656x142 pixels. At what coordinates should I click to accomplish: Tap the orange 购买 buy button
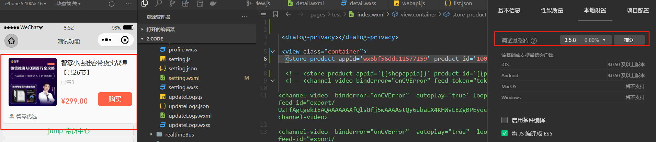[x=115, y=99]
